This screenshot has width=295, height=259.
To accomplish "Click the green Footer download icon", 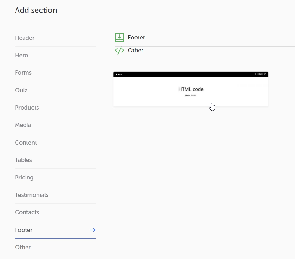I will point(120,38).
